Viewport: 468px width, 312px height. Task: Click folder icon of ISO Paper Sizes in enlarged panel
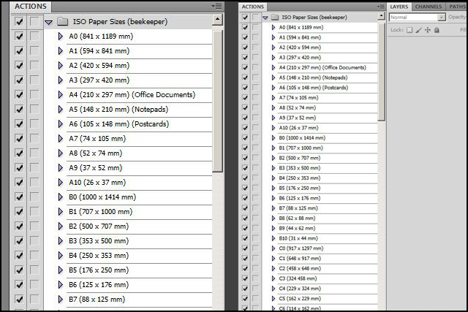pyautogui.click(x=62, y=22)
